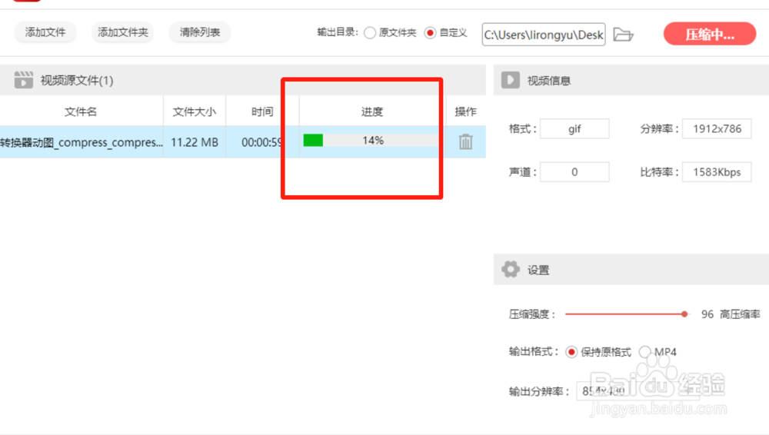This screenshot has height=435, width=769.
Task: Click the 14% progress bar
Action: (371, 140)
